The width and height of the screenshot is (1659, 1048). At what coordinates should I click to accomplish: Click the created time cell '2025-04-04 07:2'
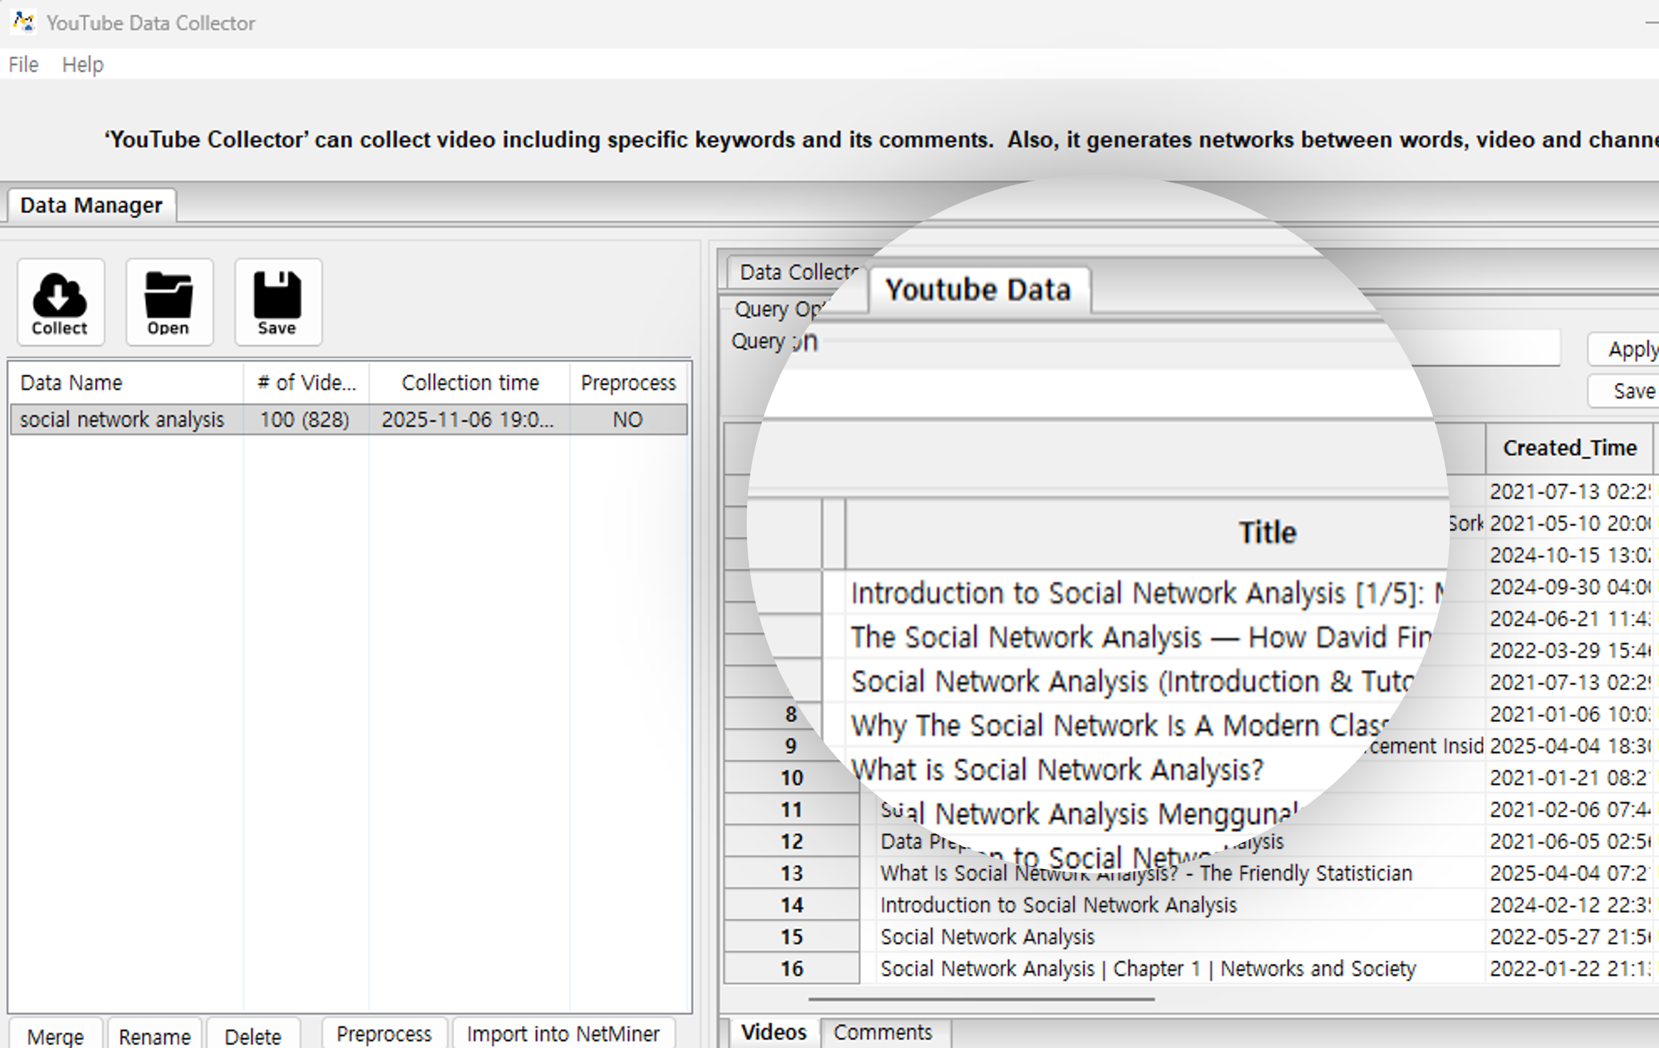click(1569, 873)
